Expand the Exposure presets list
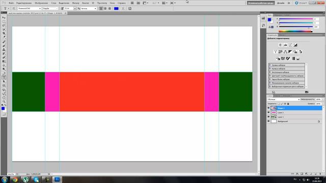The height and width of the screenshot is (183, 326). [270, 72]
